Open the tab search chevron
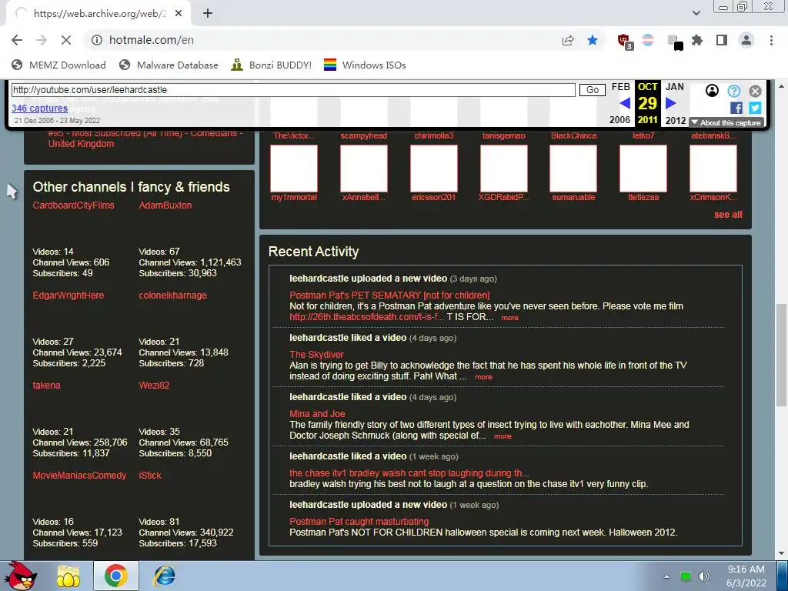The height and width of the screenshot is (591, 788). pyautogui.click(x=696, y=13)
